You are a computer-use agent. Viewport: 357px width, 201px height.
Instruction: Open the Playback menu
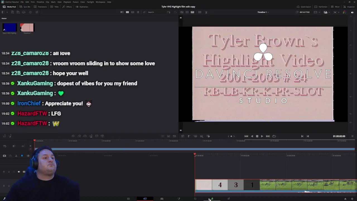[x=67, y=2]
